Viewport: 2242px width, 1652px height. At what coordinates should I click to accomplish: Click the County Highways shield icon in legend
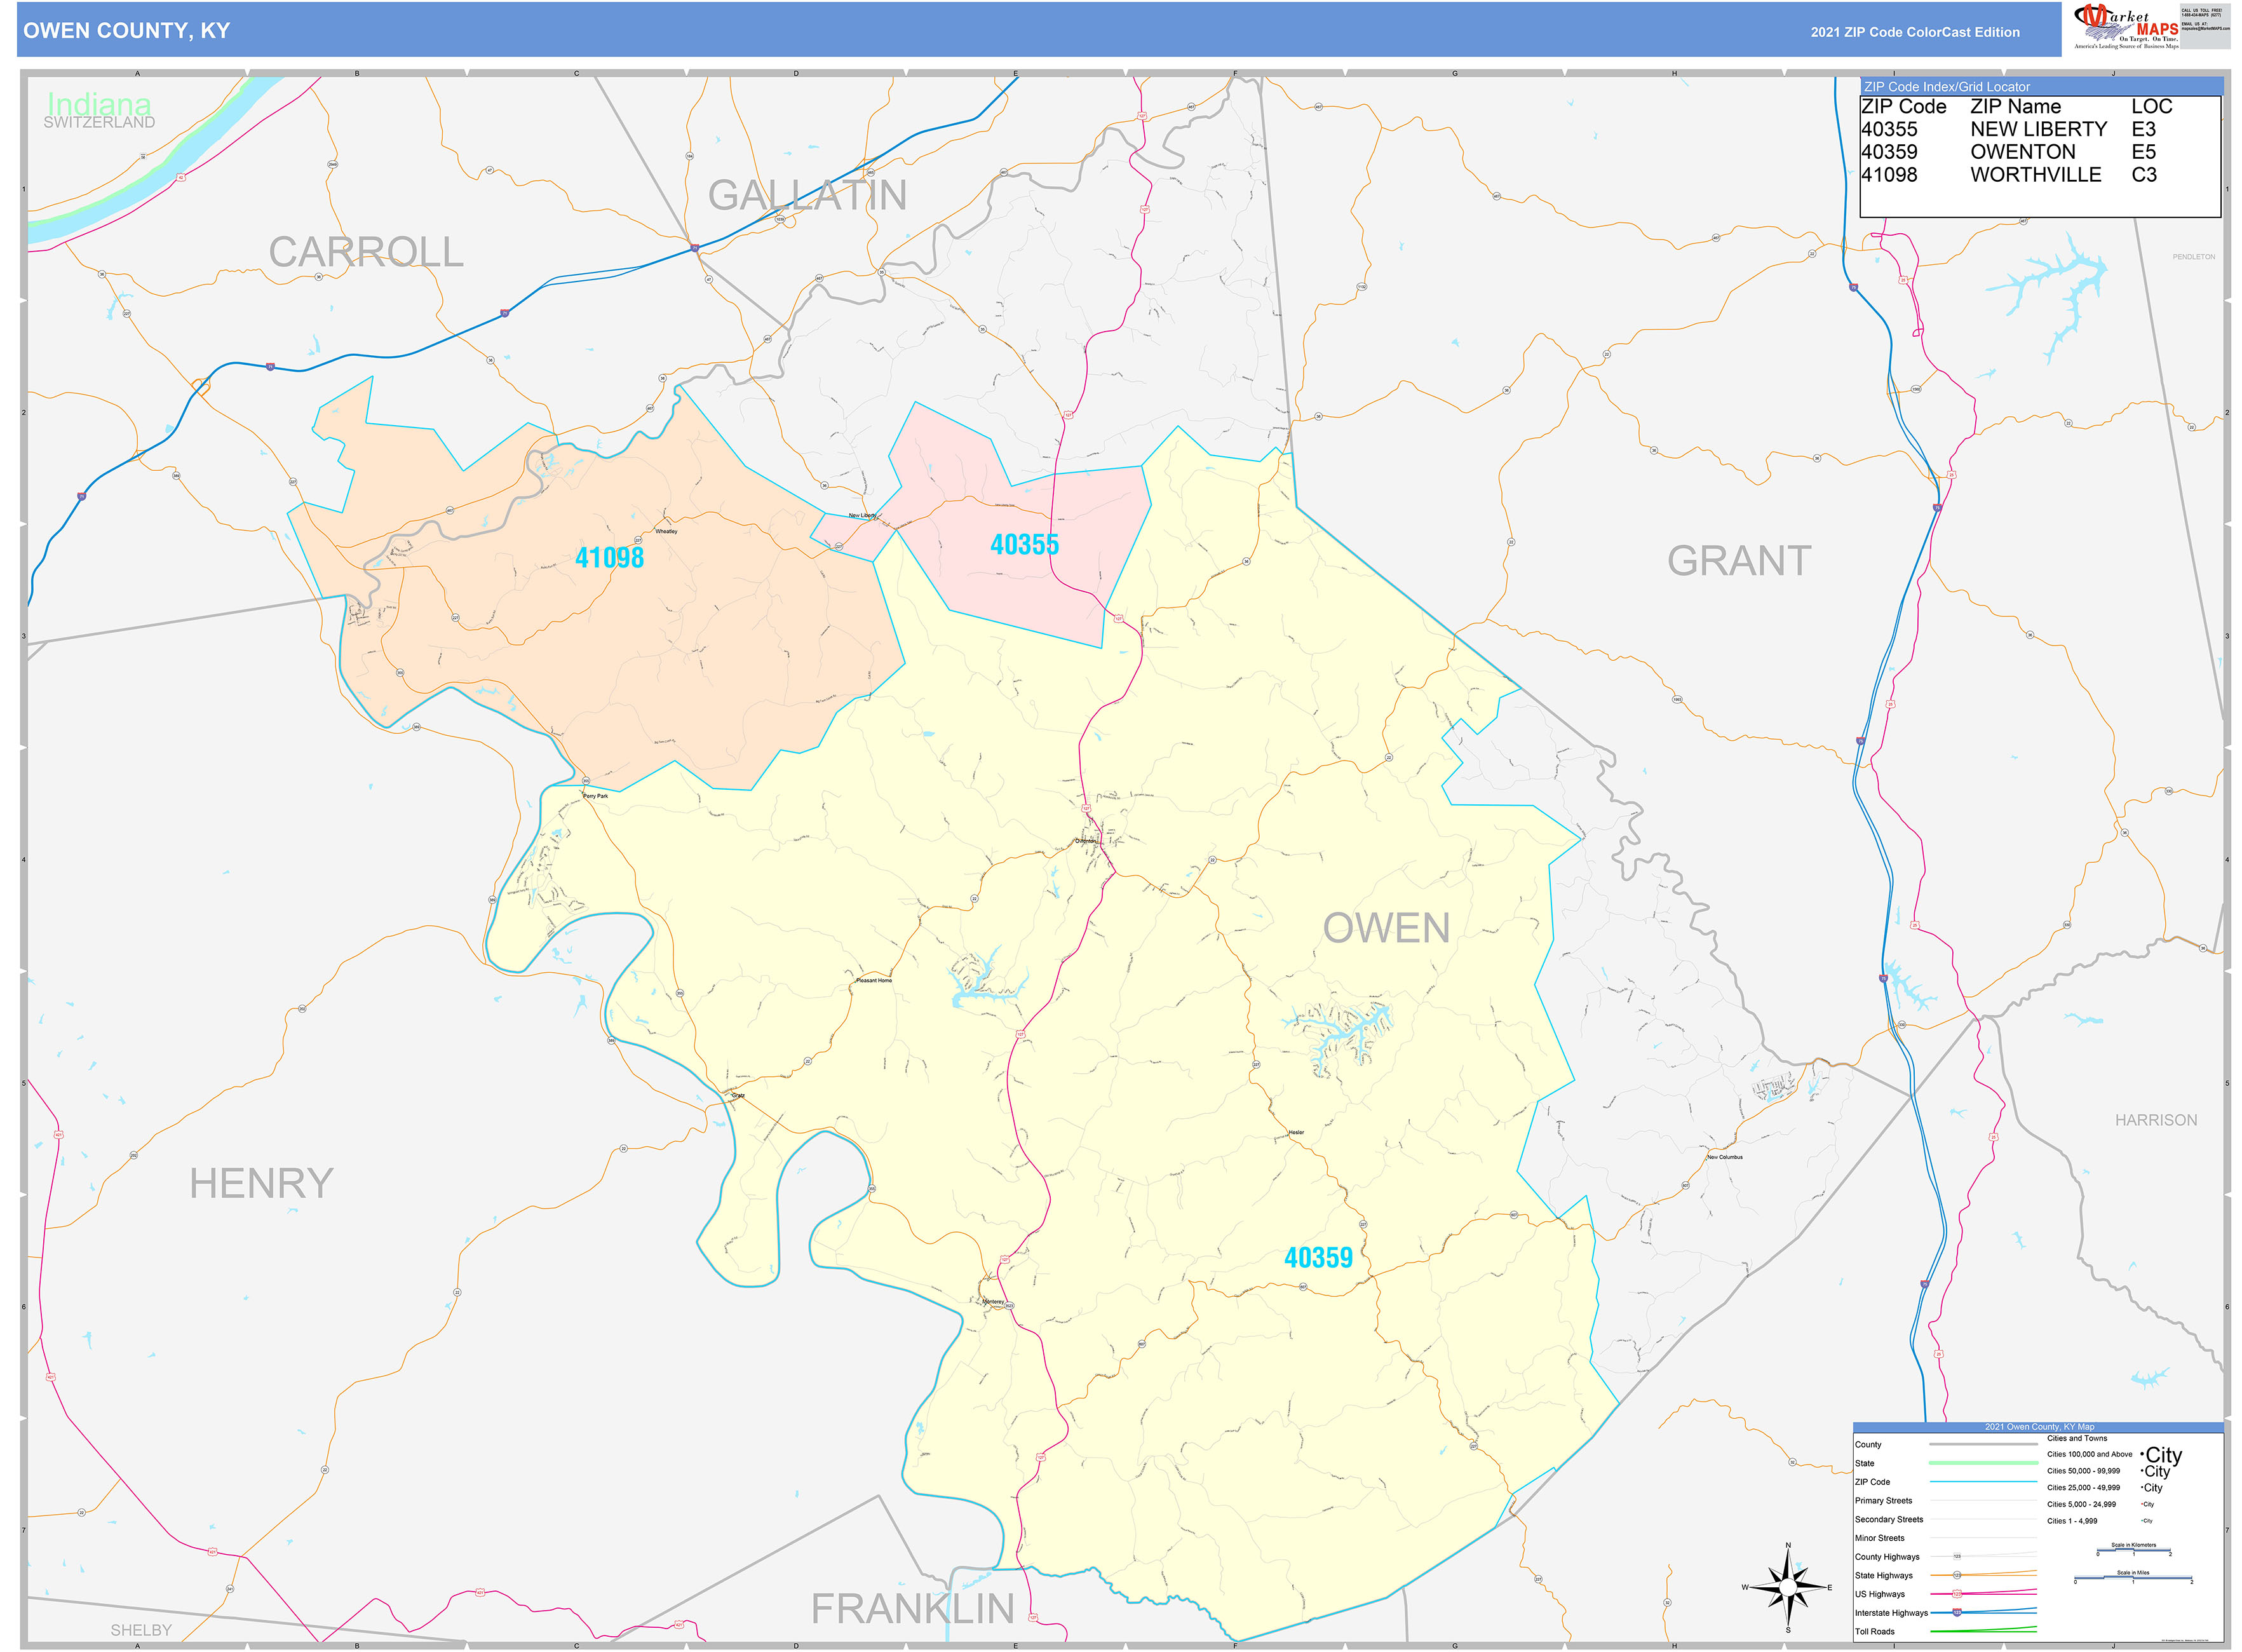coord(1958,1556)
